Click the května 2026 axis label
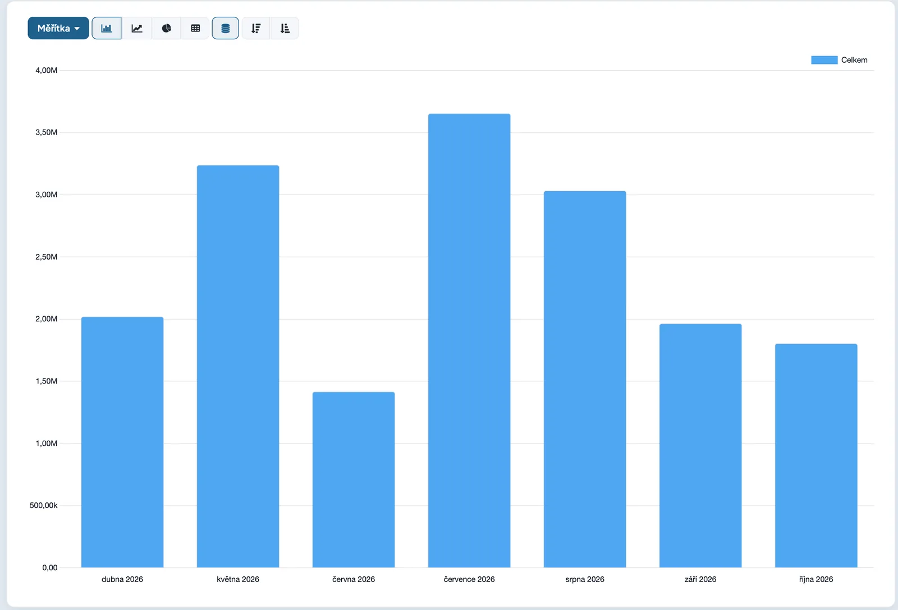This screenshot has height=610, width=898. [238, 579]
